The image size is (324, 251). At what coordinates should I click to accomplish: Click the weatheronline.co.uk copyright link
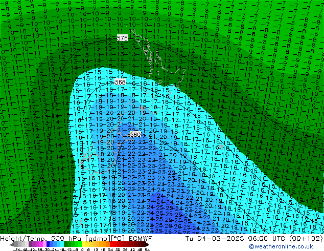click(288, 246)
